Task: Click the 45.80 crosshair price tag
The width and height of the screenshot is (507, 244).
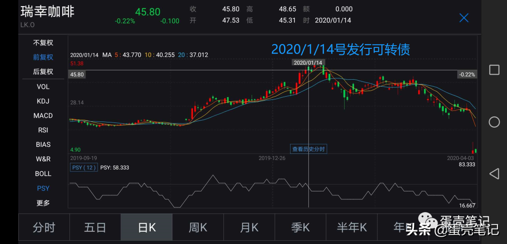Action: (x=77, y=75)
